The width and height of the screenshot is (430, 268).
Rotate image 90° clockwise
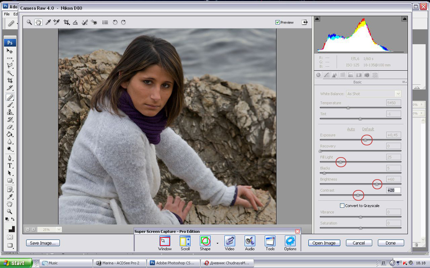pyautogui.click(x=123, y=22)
